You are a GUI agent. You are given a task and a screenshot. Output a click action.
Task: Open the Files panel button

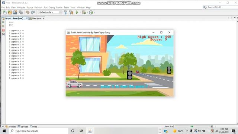click(x=33, y=127)
